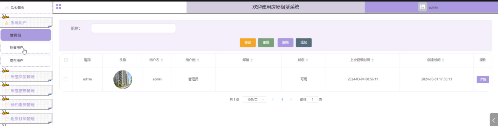Collapse the 系统用户 menu group
The image size is (498, 126).
(x=26, y=23)
